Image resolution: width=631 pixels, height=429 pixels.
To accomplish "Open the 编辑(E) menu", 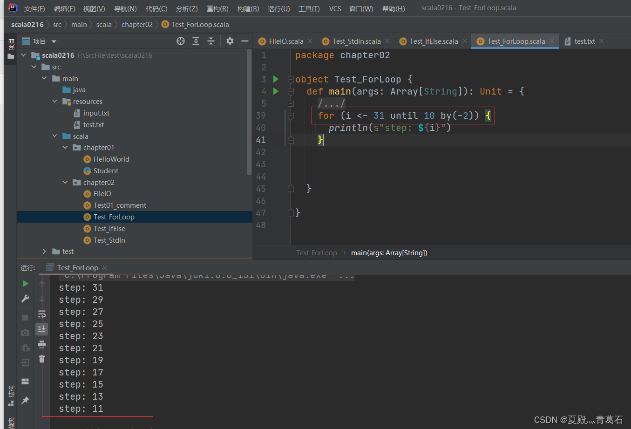I will tap(64, 8).
